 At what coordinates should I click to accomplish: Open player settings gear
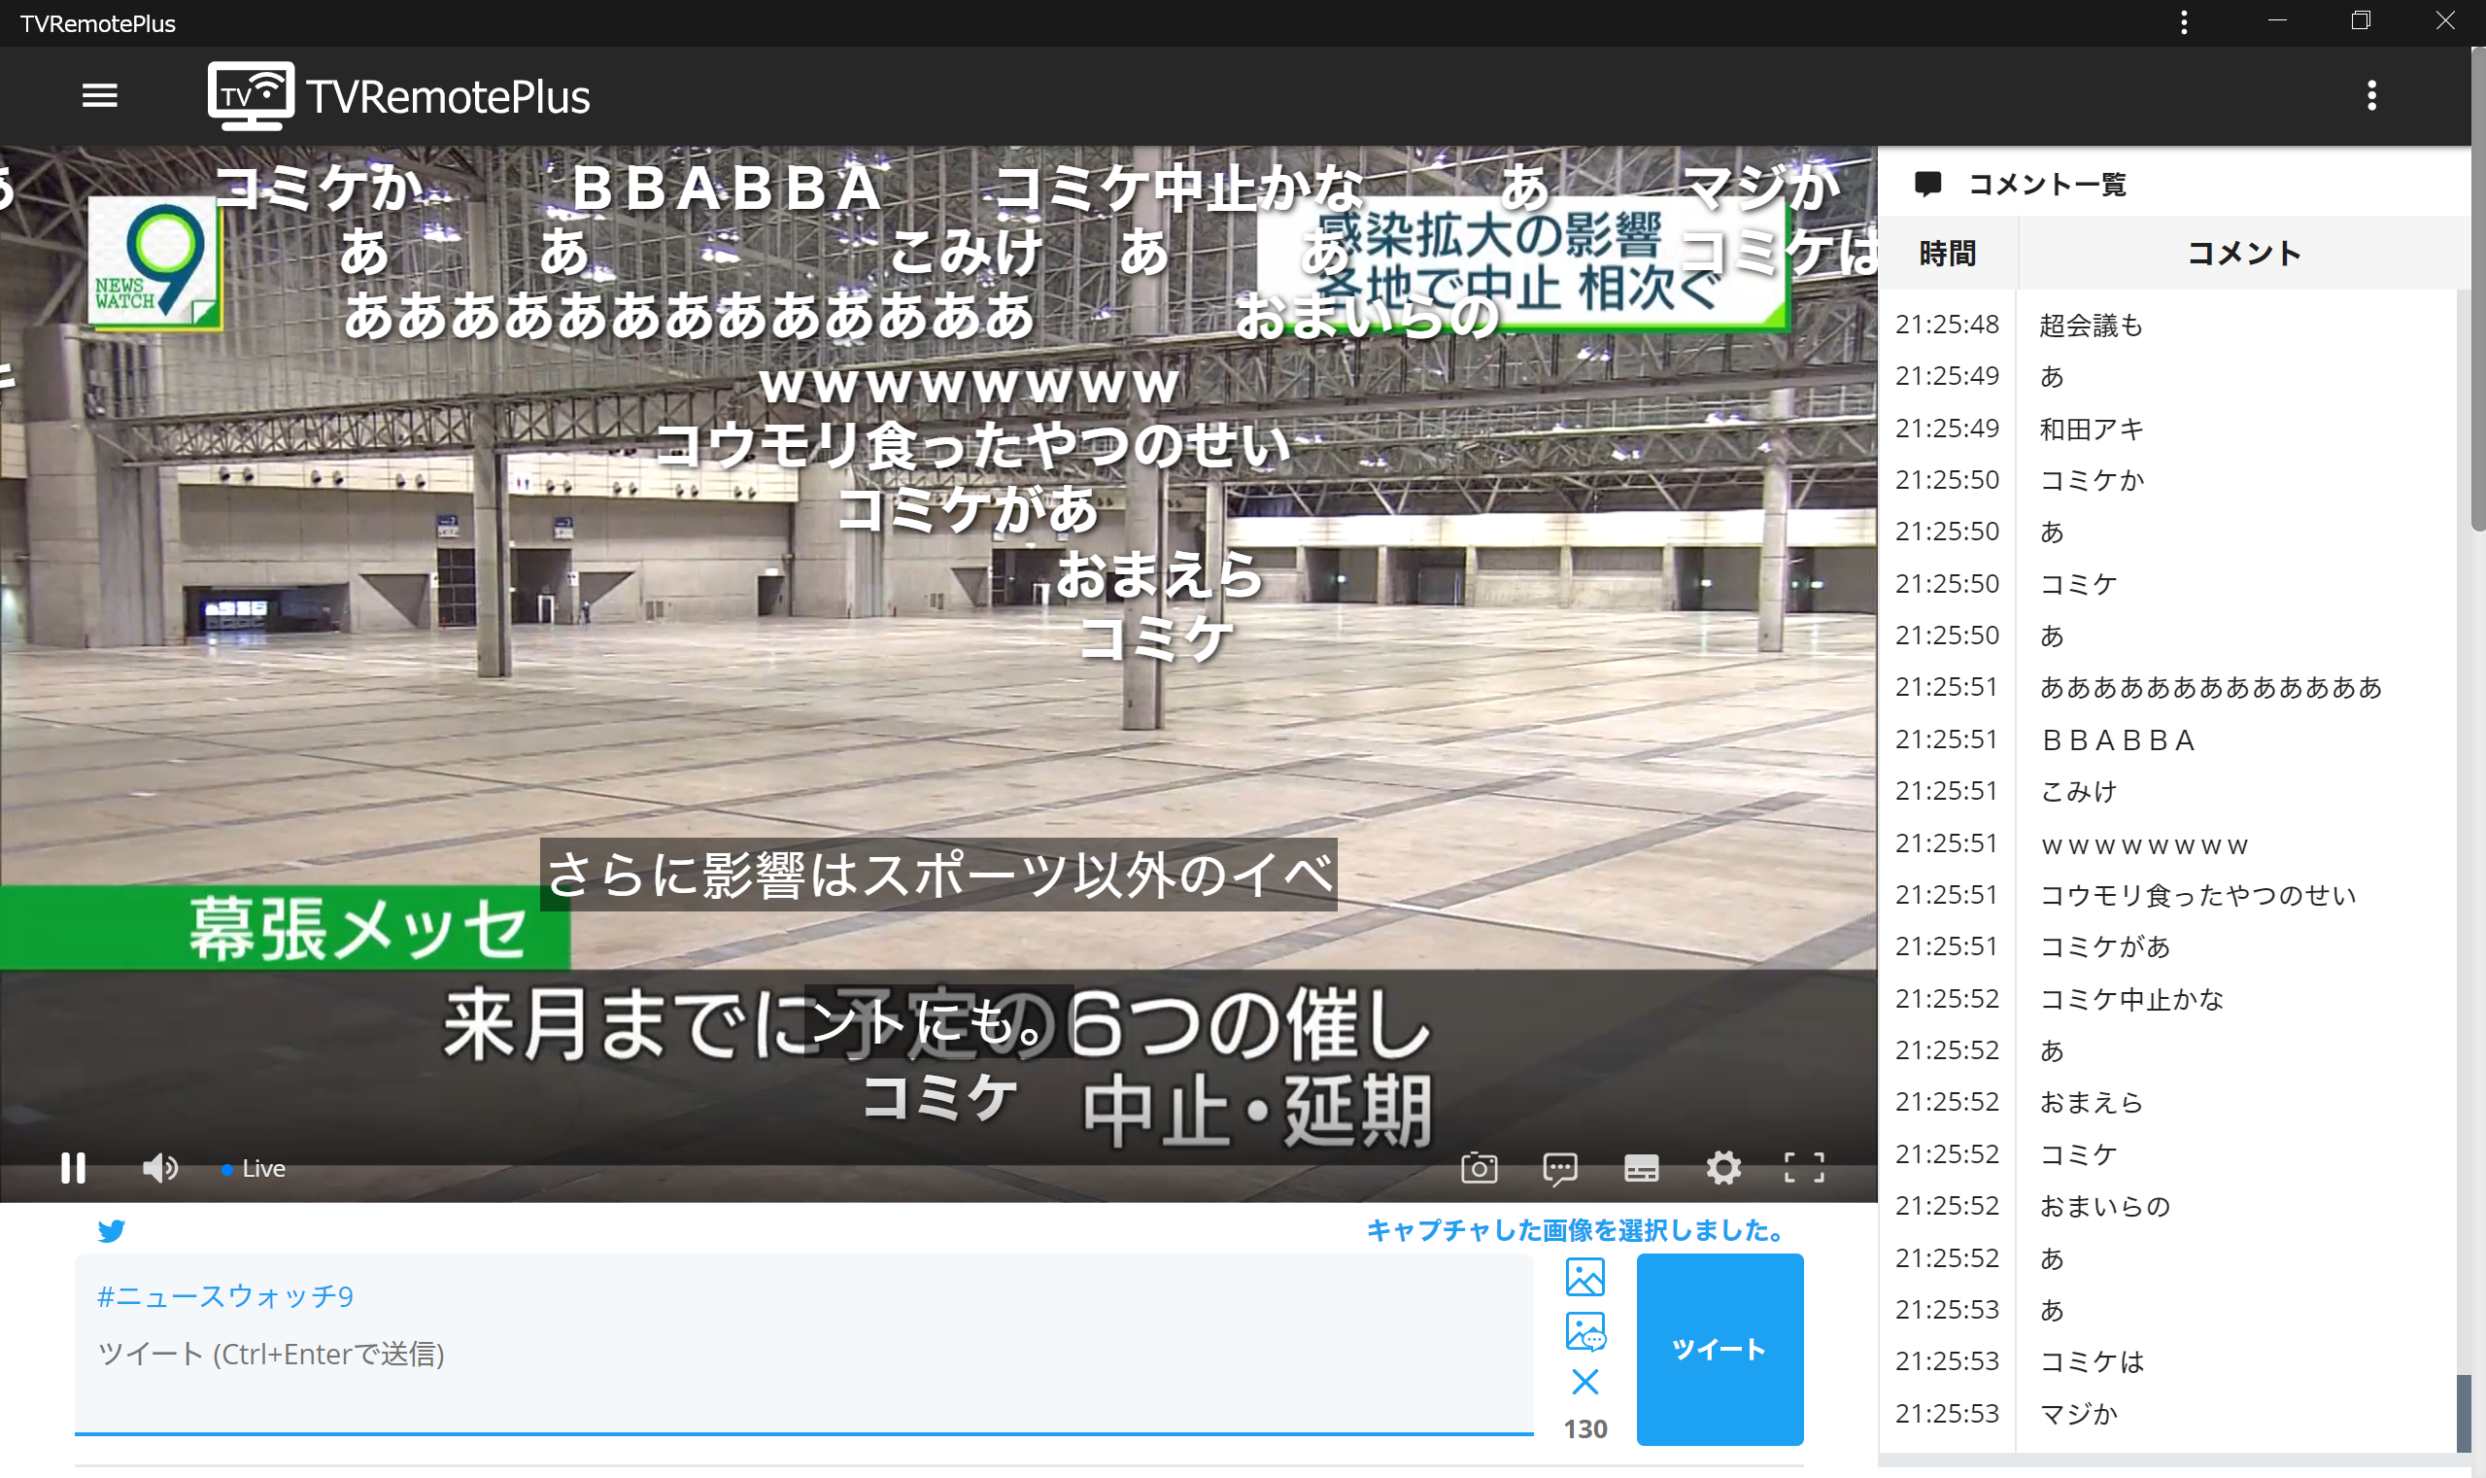(1722, 1167)
